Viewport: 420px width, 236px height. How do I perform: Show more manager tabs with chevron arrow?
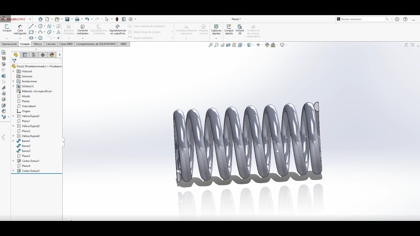pyautogui.click(x=59, y=55)
